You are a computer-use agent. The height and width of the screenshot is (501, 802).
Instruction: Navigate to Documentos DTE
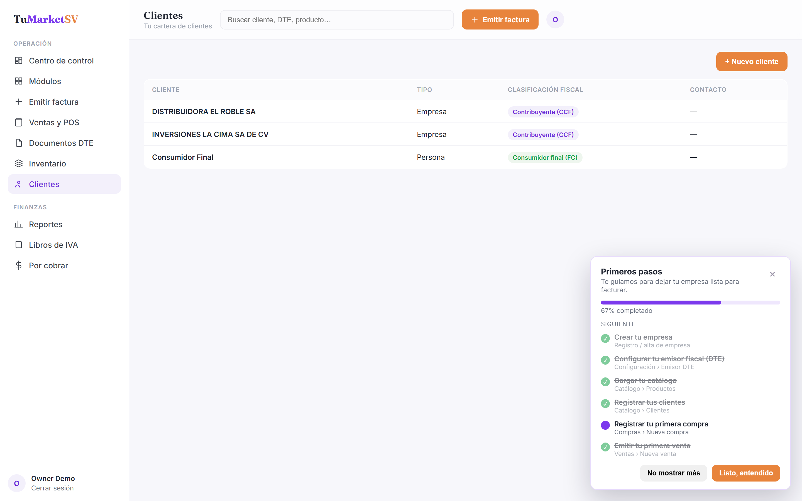click(64, 143)
